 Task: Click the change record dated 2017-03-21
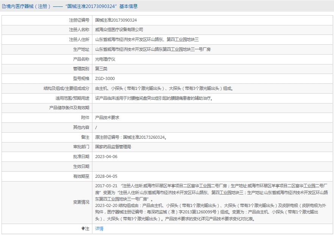pos(211,192)
